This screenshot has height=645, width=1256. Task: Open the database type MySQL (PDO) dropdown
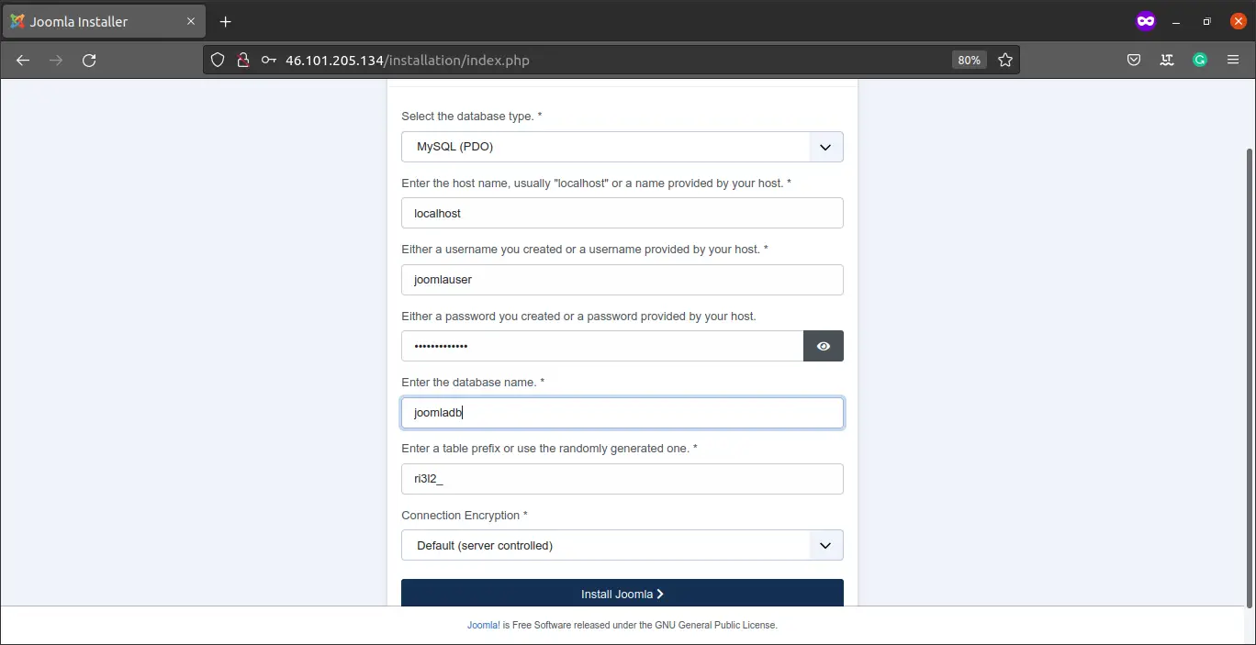(x=622, y=147)
